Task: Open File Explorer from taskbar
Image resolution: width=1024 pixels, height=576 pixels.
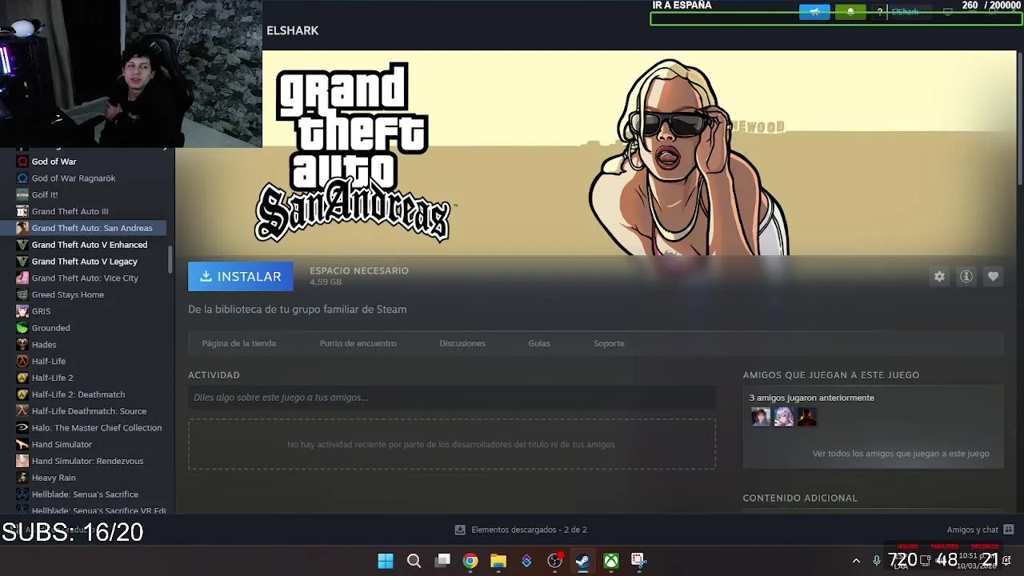Action: click(498, 561)
